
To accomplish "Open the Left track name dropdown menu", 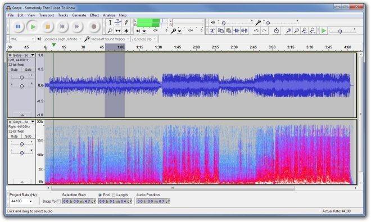I will [x=33, y=55].
